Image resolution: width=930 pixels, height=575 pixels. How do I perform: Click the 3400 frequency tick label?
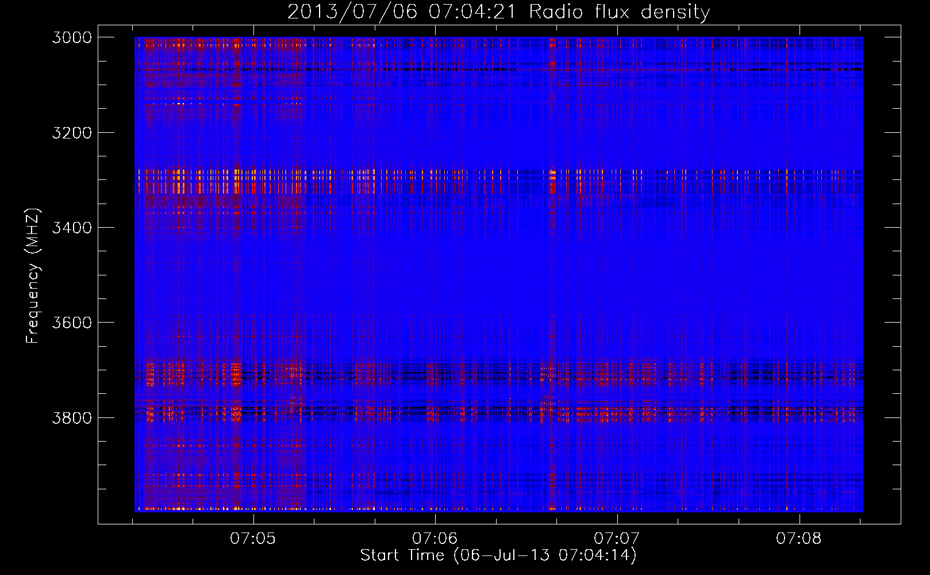[72, 228]
